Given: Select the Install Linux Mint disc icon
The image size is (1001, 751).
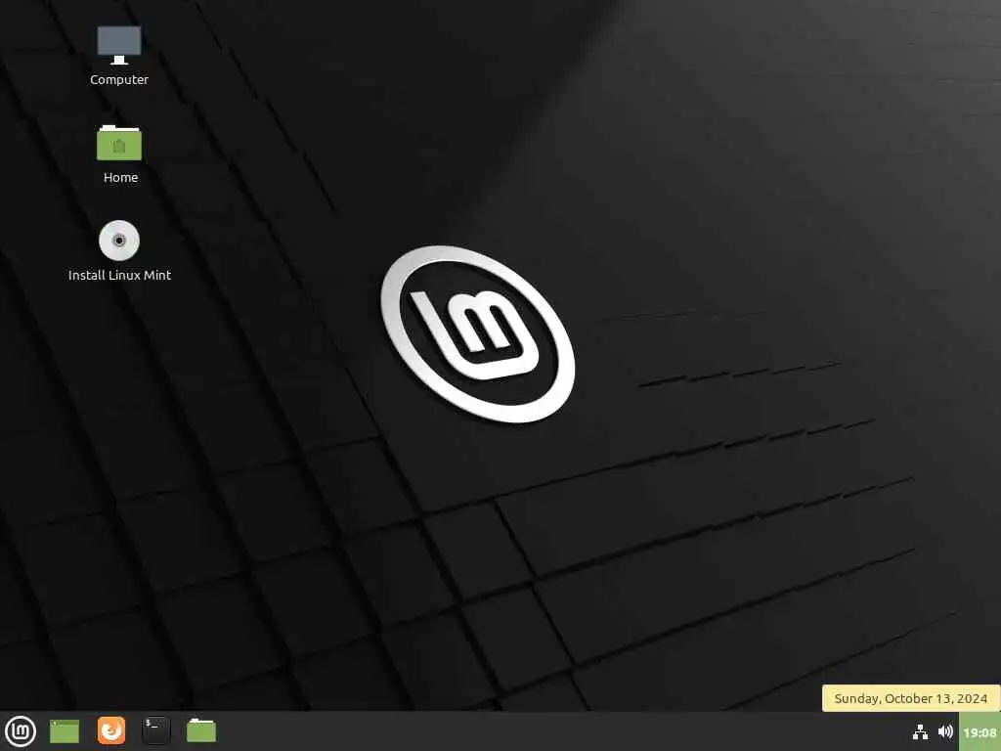Looking at the screenshot, I should tap(118, 241).
